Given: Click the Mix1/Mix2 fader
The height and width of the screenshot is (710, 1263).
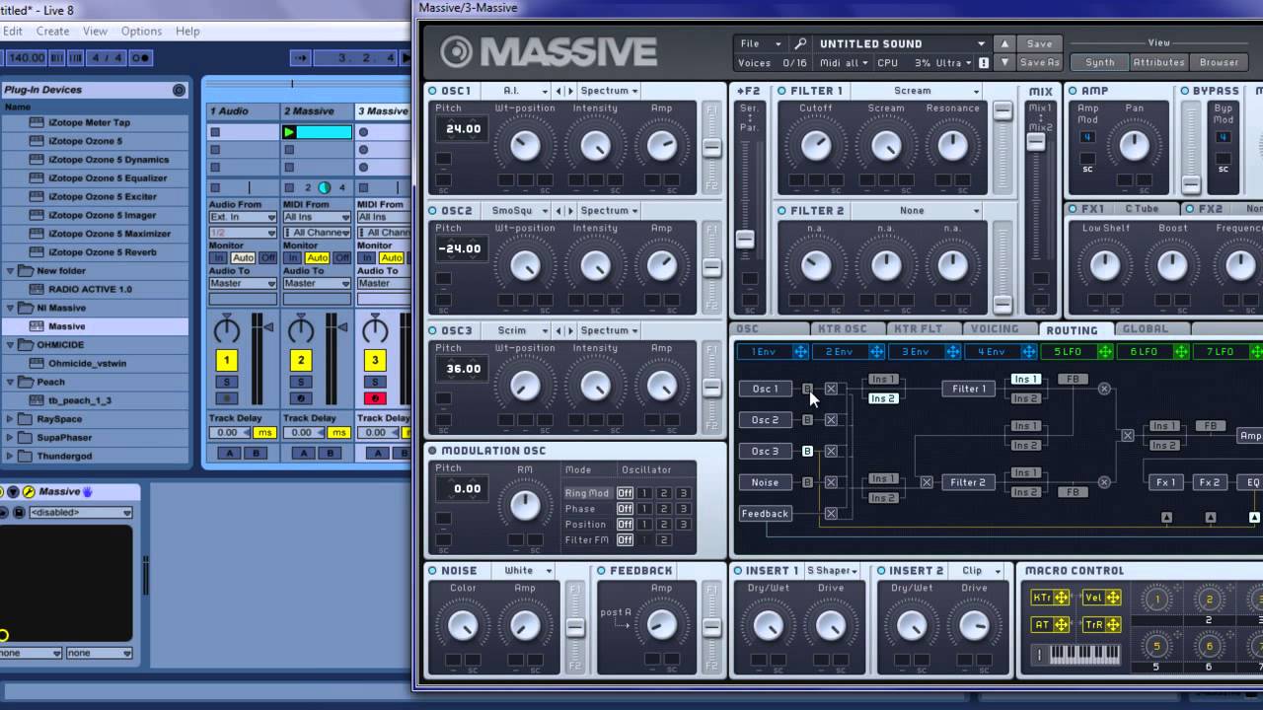Looking at the screenshot, I should (x=1035, y=142).
